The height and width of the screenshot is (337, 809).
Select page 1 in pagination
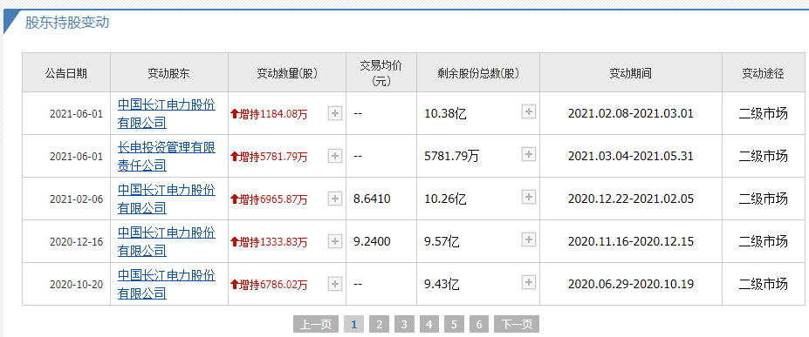[354, 324]
